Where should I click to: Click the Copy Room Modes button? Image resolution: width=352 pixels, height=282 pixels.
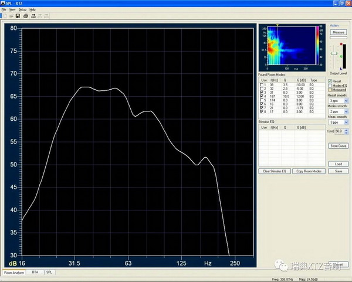tap(309, 171)
